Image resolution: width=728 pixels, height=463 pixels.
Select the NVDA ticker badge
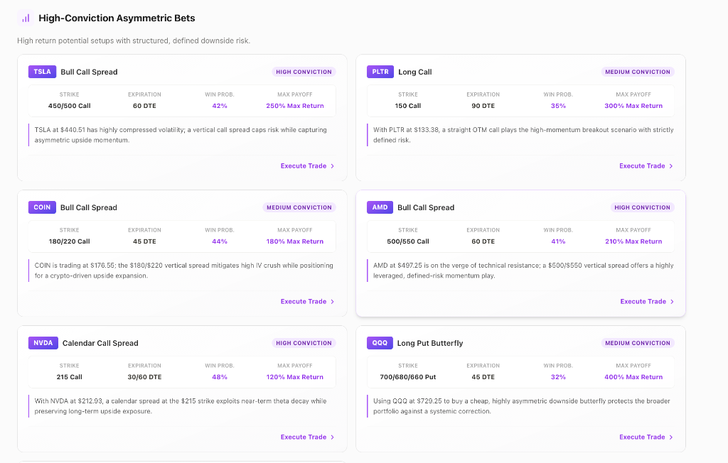point(43,343)
